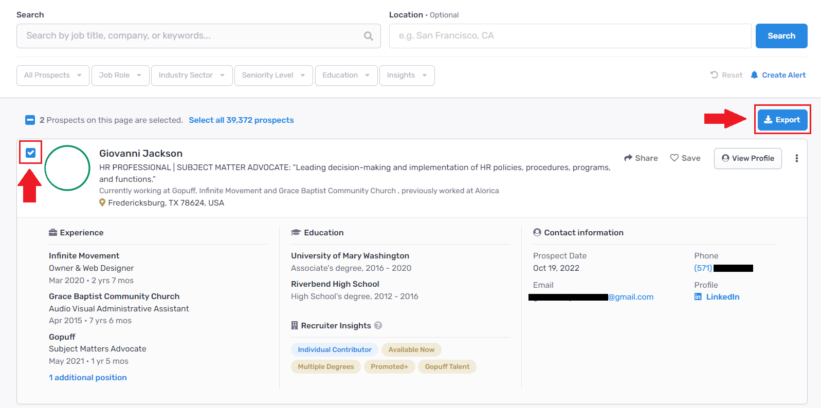The image size is (821, 408).
Task: Open View Profile for Giovanni Jackson
Action: [x=748, y=158]
